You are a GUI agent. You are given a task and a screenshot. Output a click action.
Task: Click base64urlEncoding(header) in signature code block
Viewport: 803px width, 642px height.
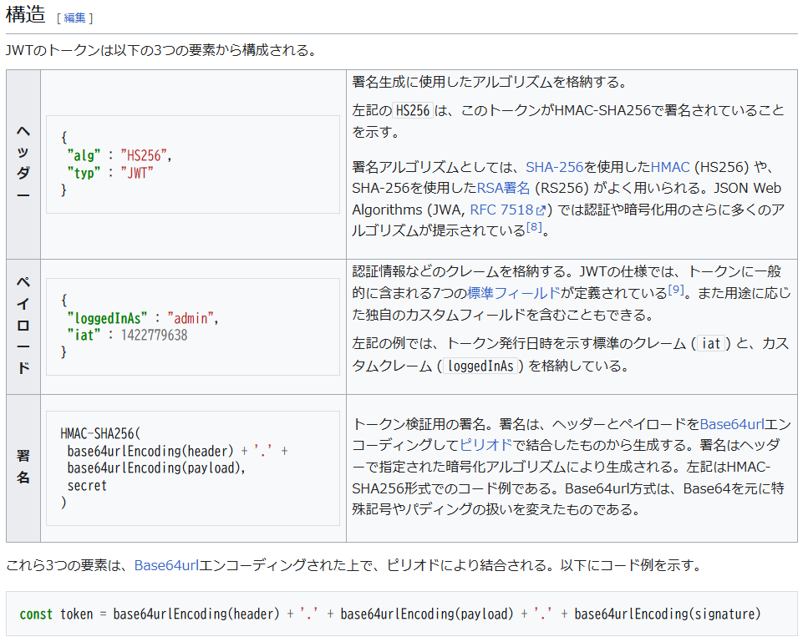coord(150,451)
